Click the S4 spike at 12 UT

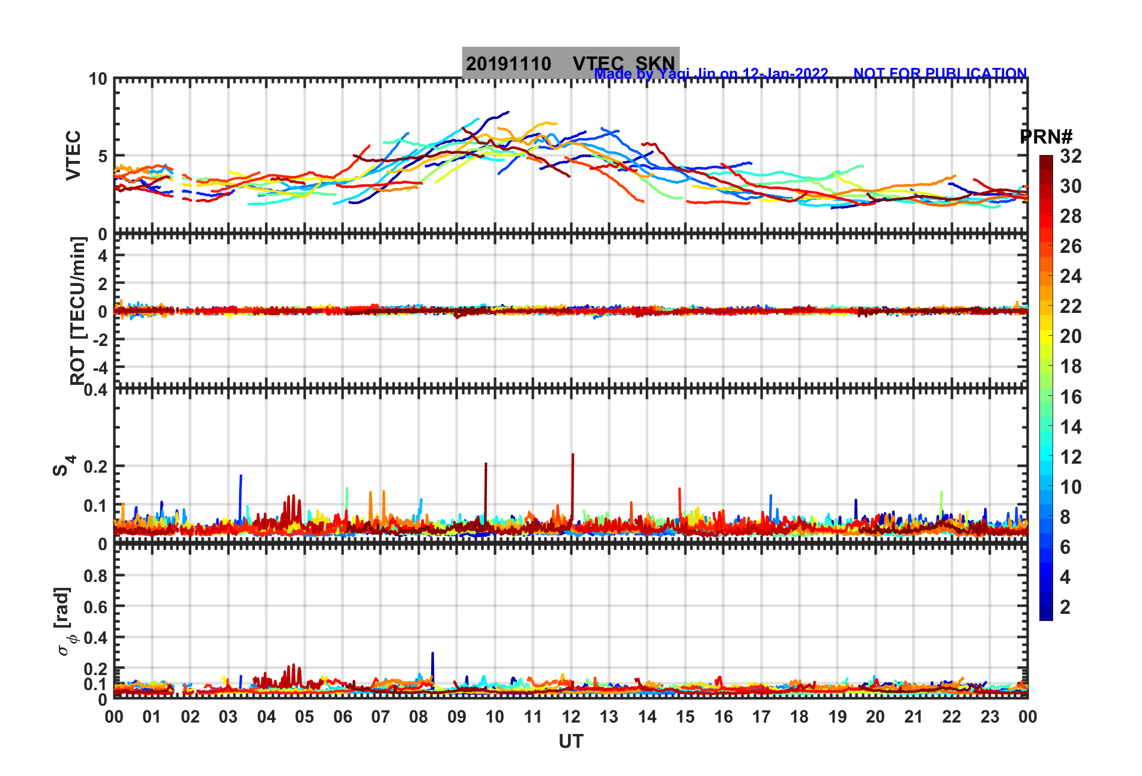[573, 487]
